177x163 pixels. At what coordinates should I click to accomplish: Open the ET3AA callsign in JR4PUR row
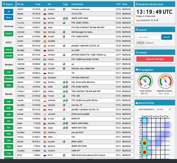(51, 64)
